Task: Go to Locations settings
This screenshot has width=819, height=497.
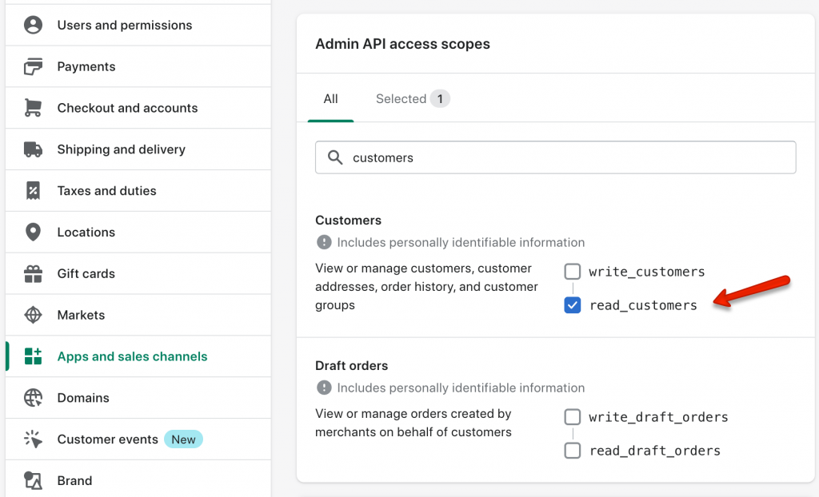Action: point(138,232)
